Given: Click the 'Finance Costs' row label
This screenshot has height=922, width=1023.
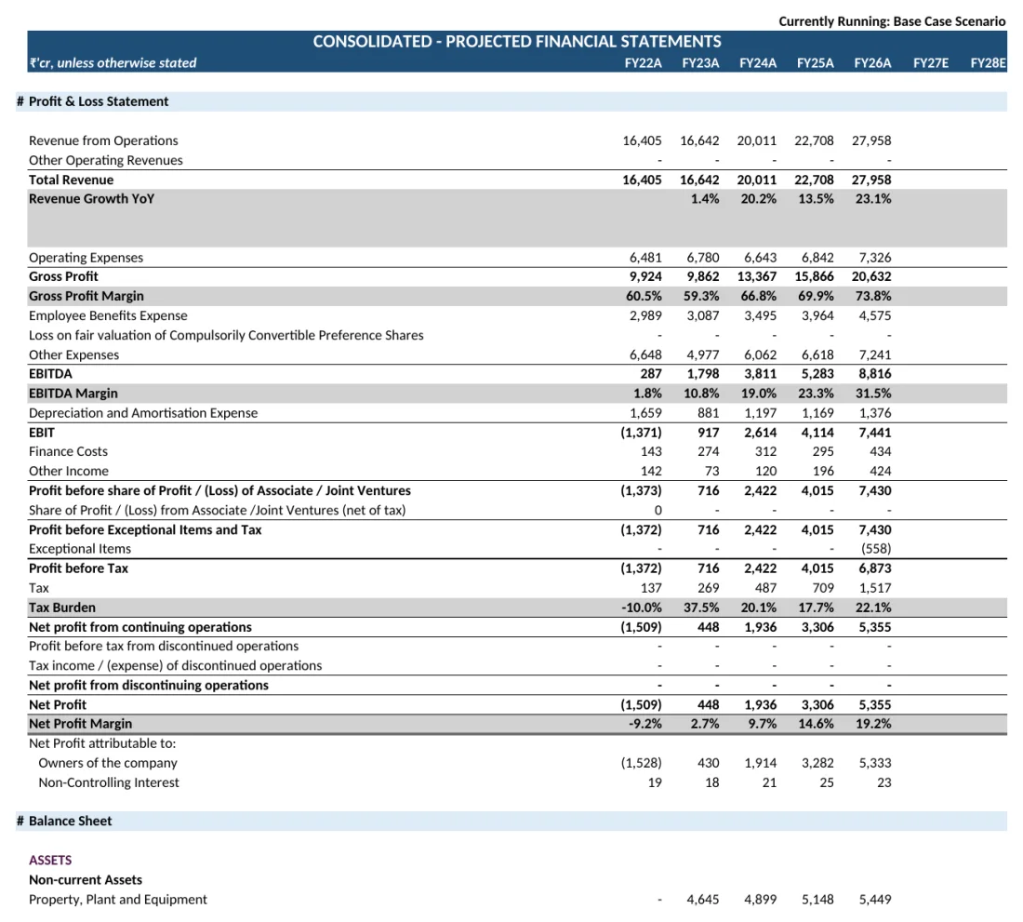Looking at the screenshot, I should pos(68,451).
